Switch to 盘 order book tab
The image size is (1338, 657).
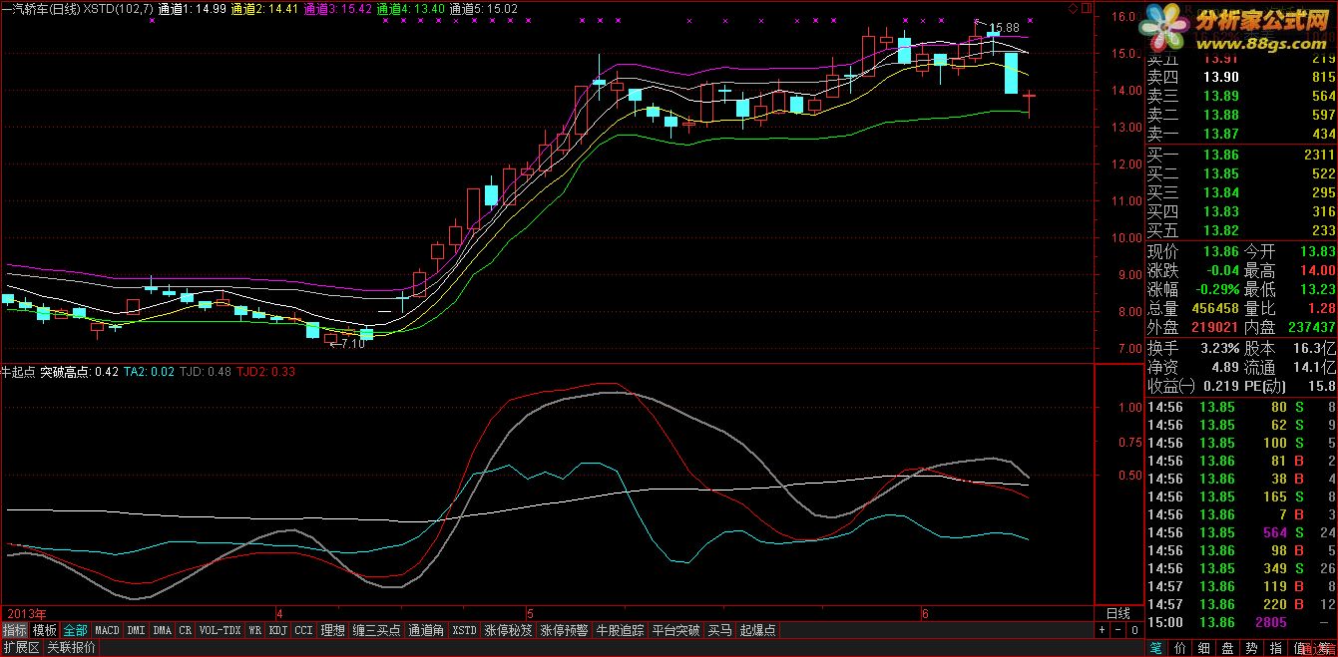(x=1226, y=648)
